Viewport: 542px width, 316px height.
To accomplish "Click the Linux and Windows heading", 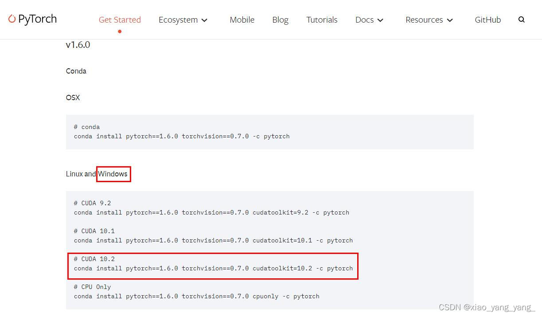I will (x=97, y=174).
